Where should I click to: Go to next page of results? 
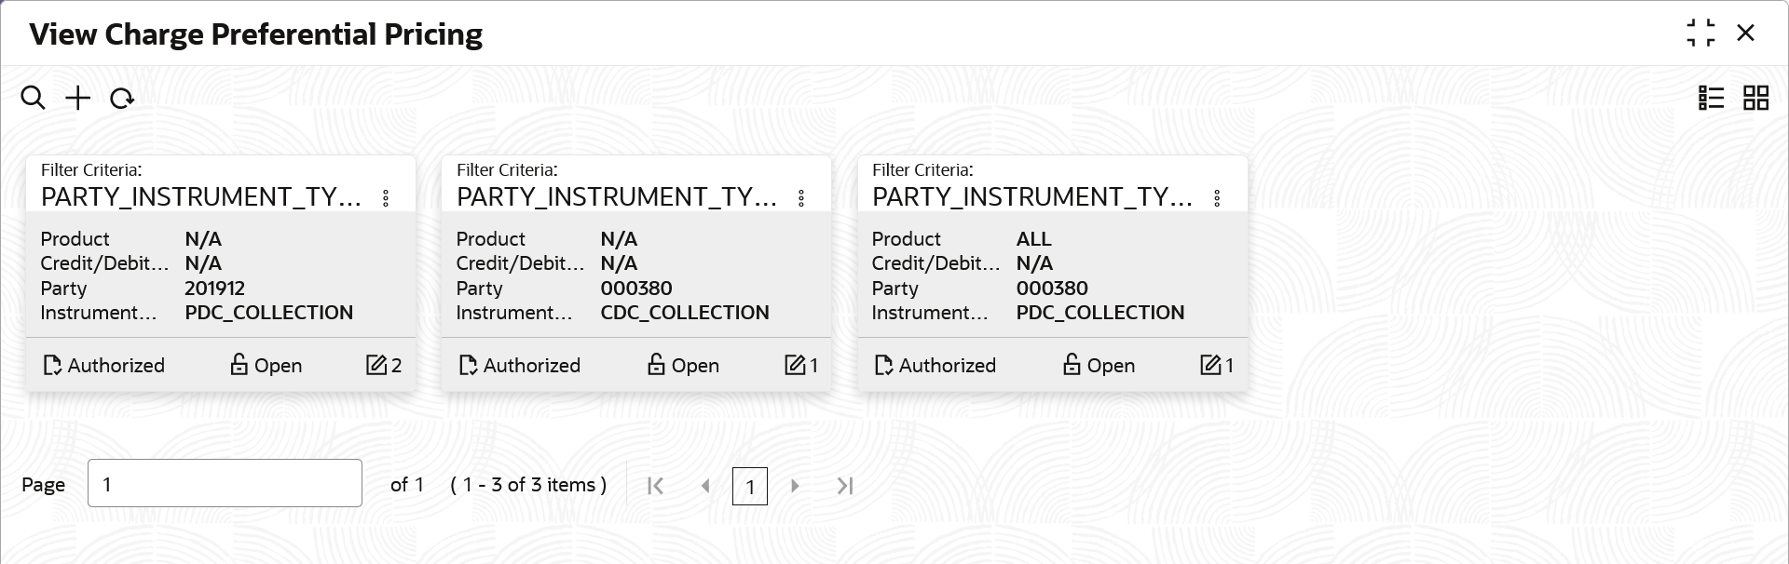[795, 486]
